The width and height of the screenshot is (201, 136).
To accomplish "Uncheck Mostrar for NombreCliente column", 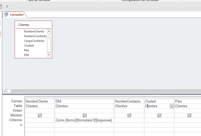I will (x=40, y=116).
